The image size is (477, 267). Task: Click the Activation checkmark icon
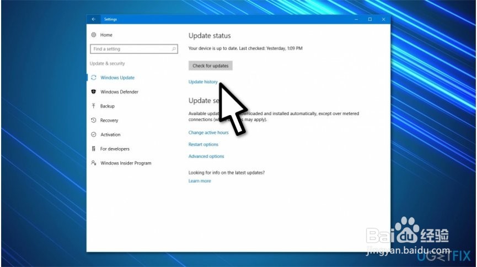[94, 134]
